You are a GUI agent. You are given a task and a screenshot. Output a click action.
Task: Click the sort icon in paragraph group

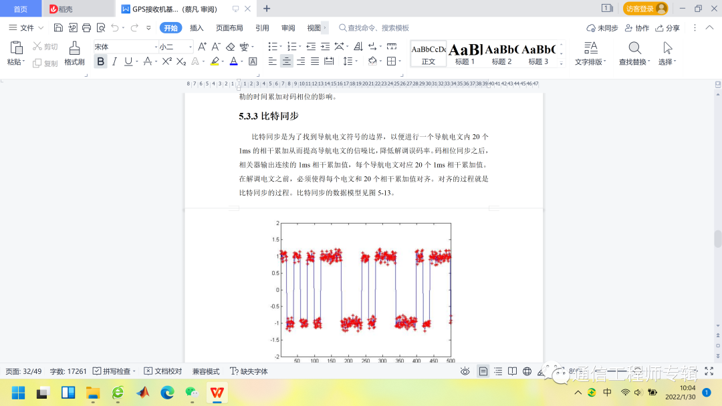pos(358,47)
